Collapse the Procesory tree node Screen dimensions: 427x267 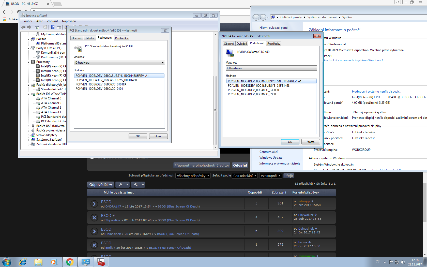pyautogui.click(x=29, y=62)
